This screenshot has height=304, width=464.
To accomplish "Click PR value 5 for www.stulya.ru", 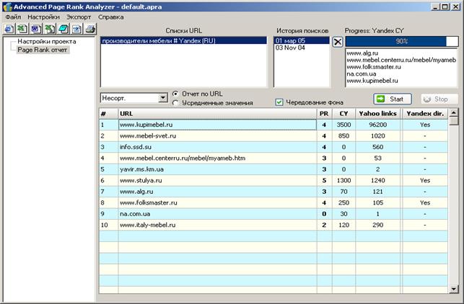I will point(324,181).
